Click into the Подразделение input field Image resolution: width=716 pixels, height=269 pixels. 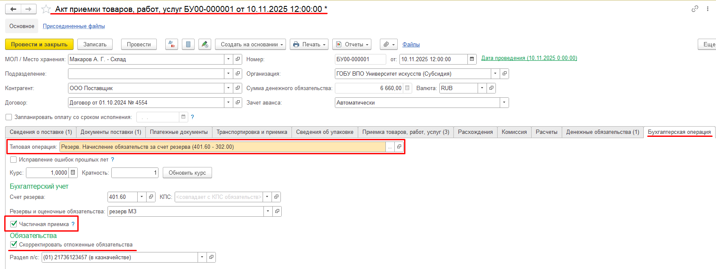(146, 74)
